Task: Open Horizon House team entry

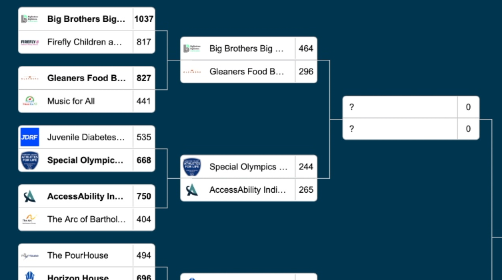Action: (x=78, y=277)
